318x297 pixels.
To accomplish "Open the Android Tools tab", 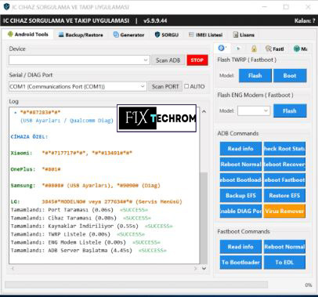I will point(28,34).
